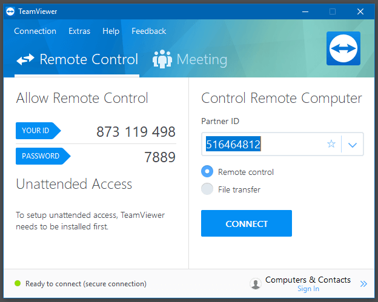Switch to the Meeting tab
Screen dimensions: 378x302
(x=190, y=59)
